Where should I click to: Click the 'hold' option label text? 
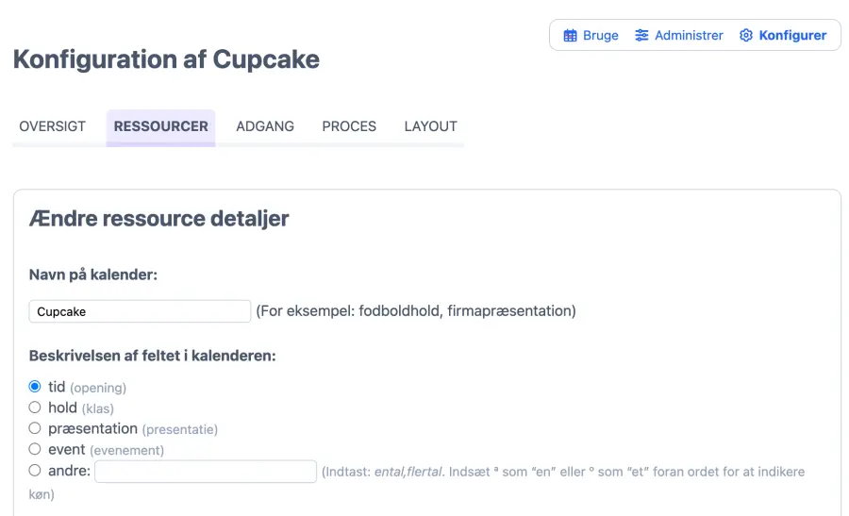[62, 408]
